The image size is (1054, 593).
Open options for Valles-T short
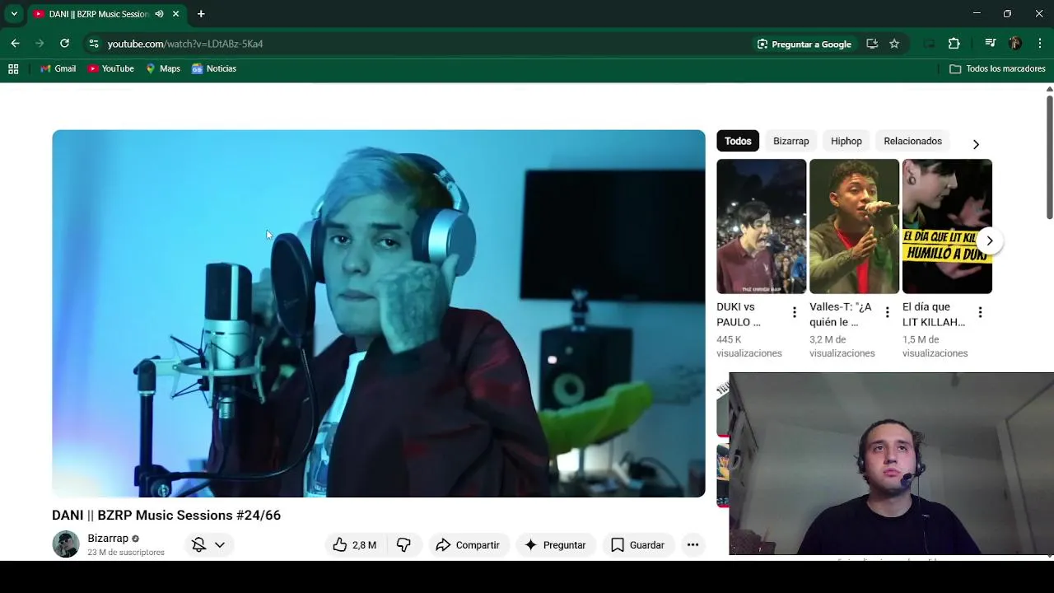pos(888,312)
